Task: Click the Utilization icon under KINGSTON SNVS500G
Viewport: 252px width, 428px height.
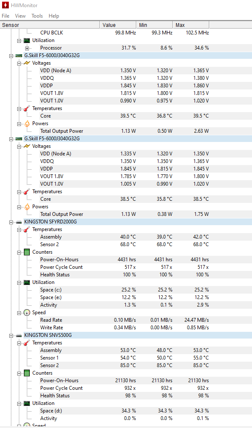Action: [x=27, y=403]
